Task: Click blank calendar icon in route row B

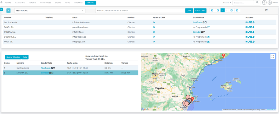Action: click(53, 73)
